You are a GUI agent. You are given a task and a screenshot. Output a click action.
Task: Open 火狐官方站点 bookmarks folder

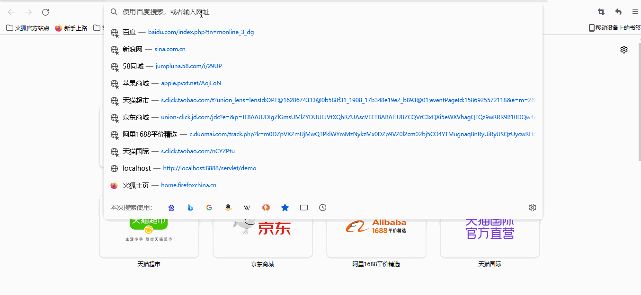[28, 28]
